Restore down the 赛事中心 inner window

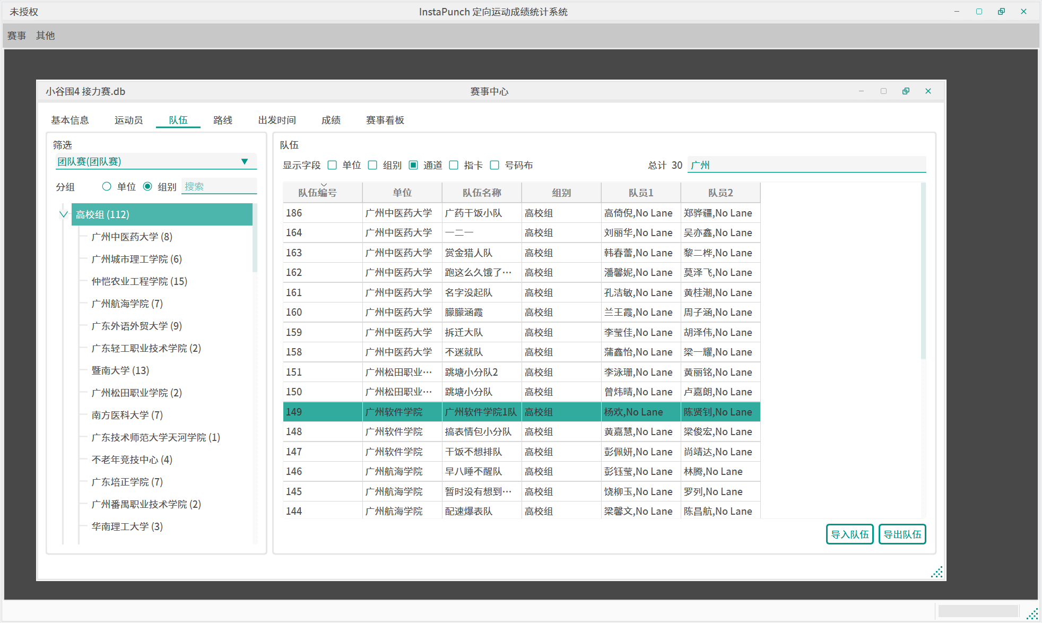(906, 91)
